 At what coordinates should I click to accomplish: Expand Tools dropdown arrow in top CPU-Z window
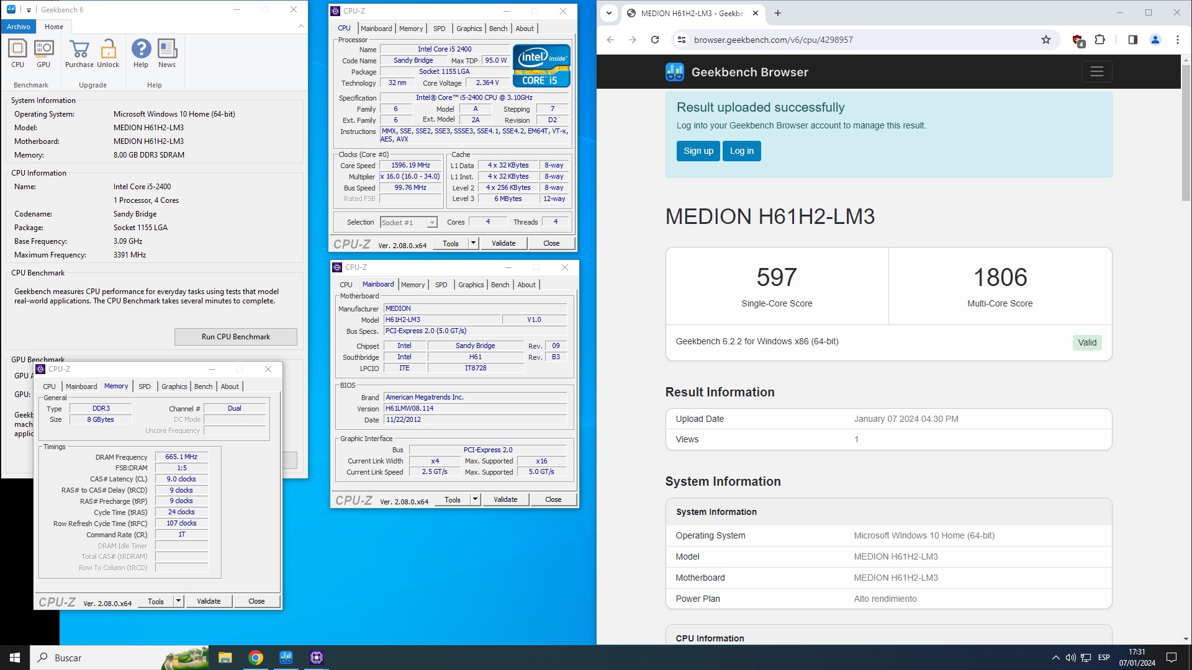click(x=473, y=244)
